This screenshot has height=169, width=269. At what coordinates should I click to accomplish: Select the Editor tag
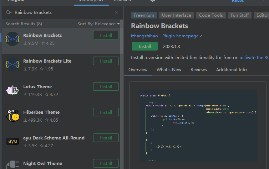[262, 15]
